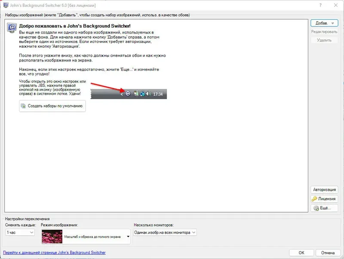Expand the Сменять каждые 1 час dropdown
Viewport: 344px width, 259px height.
(20, 232)
